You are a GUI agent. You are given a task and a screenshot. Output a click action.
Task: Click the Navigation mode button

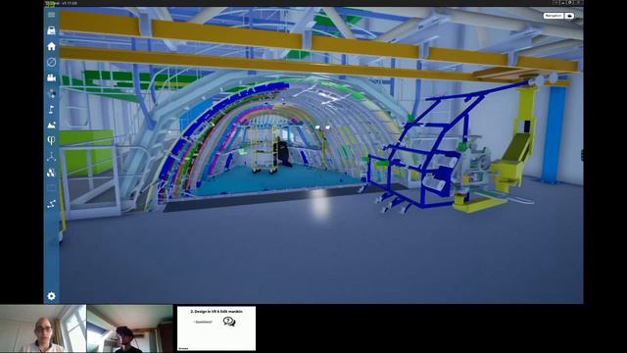[554, 16]
